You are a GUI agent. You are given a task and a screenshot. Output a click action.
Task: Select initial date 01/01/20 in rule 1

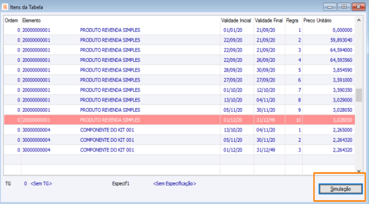pos(233,30)
